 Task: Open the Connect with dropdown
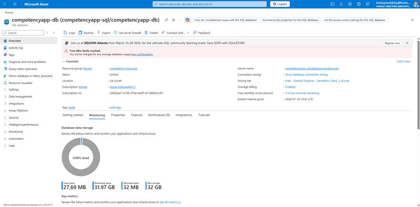pyautogui.click(x=175, y=33)
